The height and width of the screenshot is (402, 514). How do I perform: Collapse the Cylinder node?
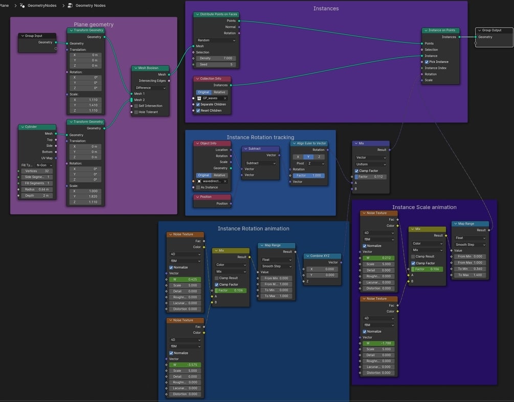(23, 127)
